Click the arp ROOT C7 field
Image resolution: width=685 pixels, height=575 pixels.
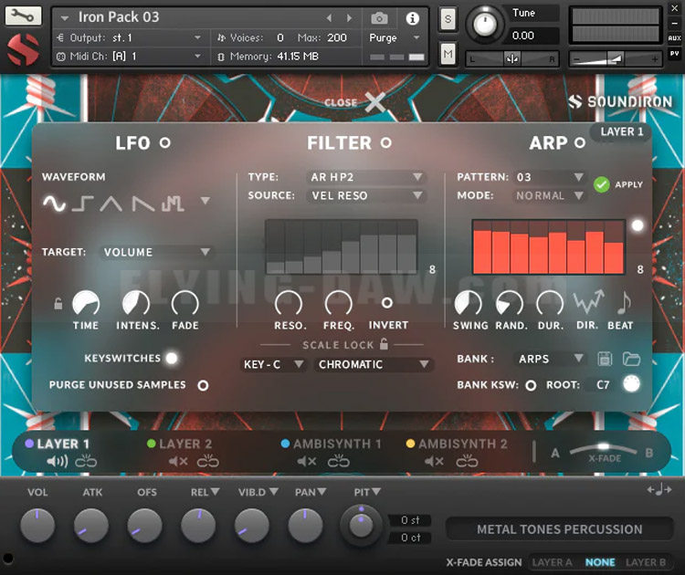point(603,384)
